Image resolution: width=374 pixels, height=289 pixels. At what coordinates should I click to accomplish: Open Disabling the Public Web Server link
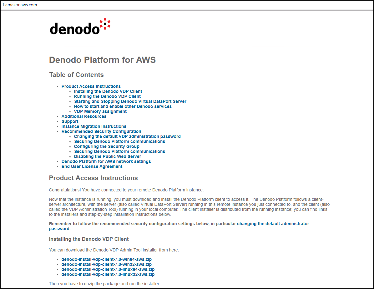point(107,157)
